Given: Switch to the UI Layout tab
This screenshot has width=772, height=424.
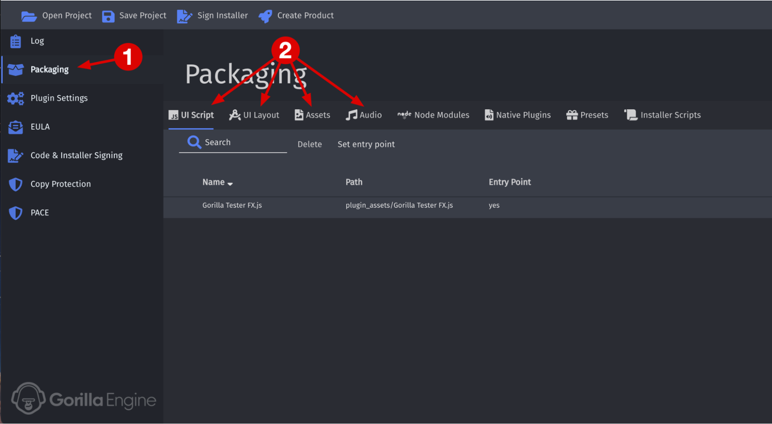Looking at the screenshot, I should 254,115.
